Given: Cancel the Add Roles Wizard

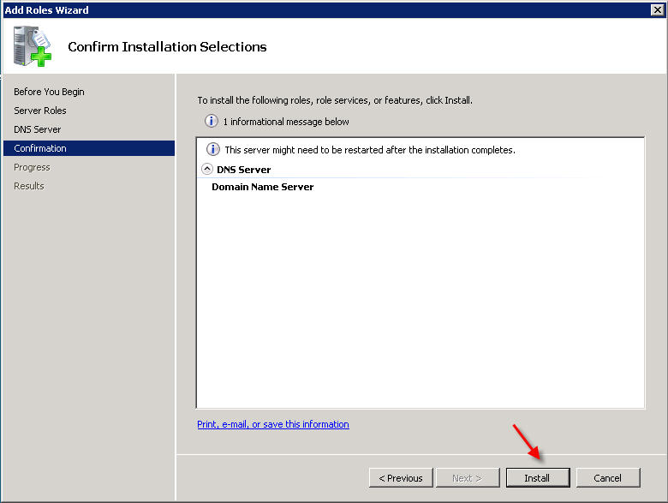Looking at the screenshot, I should 608,478.
